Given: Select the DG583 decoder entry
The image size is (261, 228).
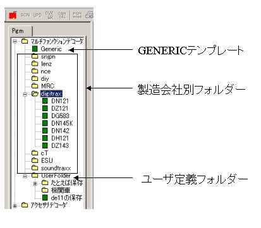Looking at the screenshot, I should coord(60,116).
